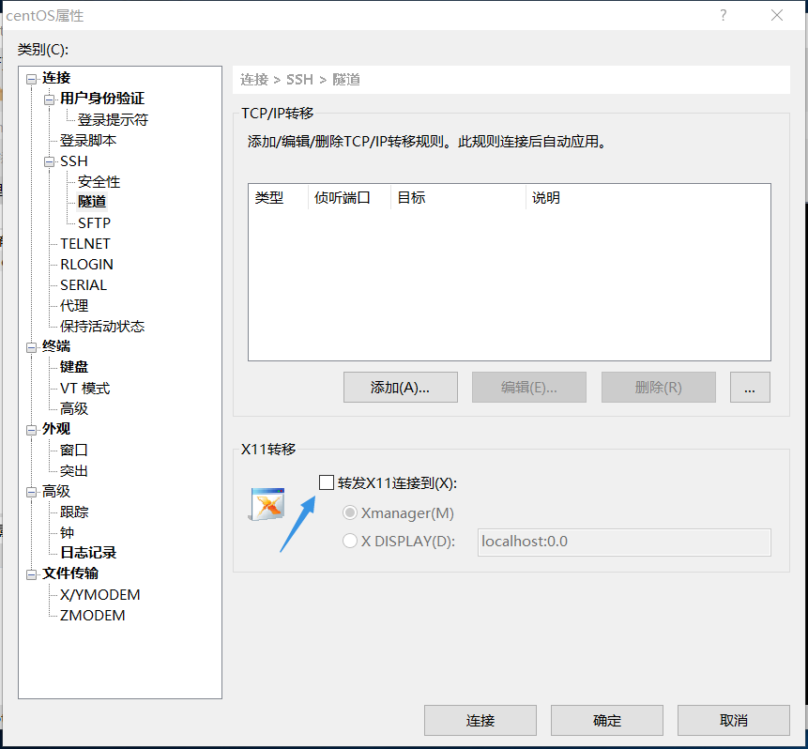Select the 键盘 keyboard settings
This screenshot has height=749, width=808.
point(73,366)
